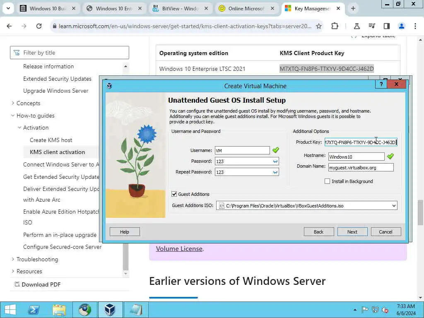This screenshot has height=318, width=424.
Task: Cancel the Create Virtual Machine wizard
Action: [386, 232]
